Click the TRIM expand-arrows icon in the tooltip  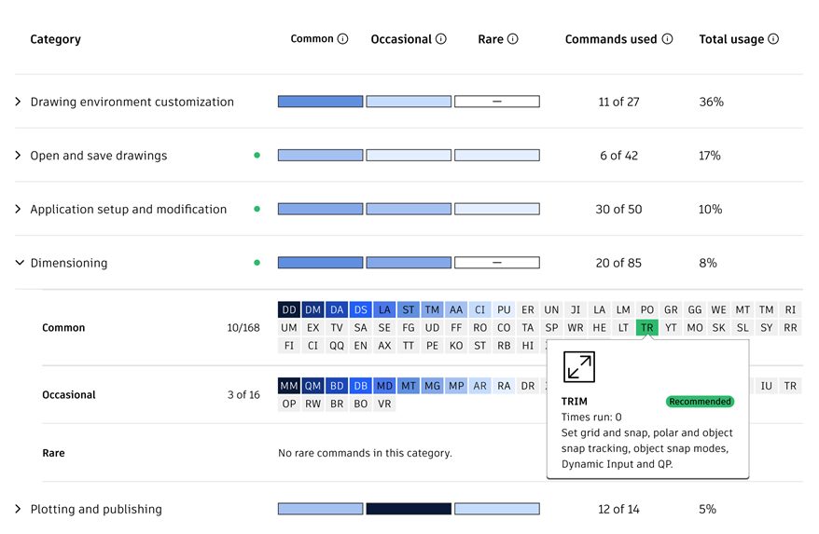[x=579, y=366]
